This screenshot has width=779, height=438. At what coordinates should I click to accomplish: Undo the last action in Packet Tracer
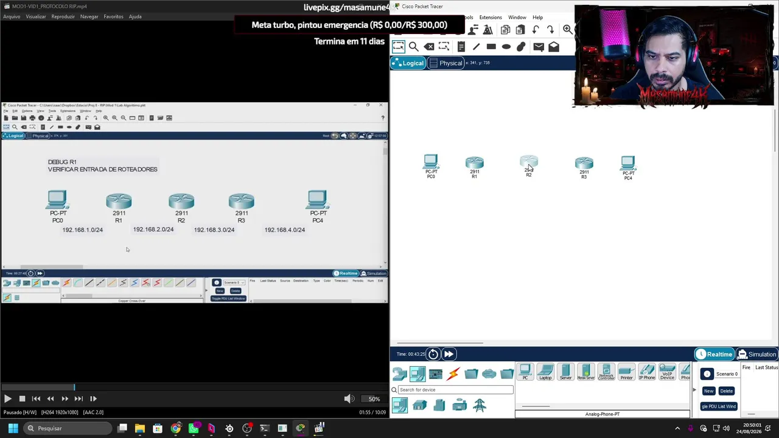[x=536, y=30]
